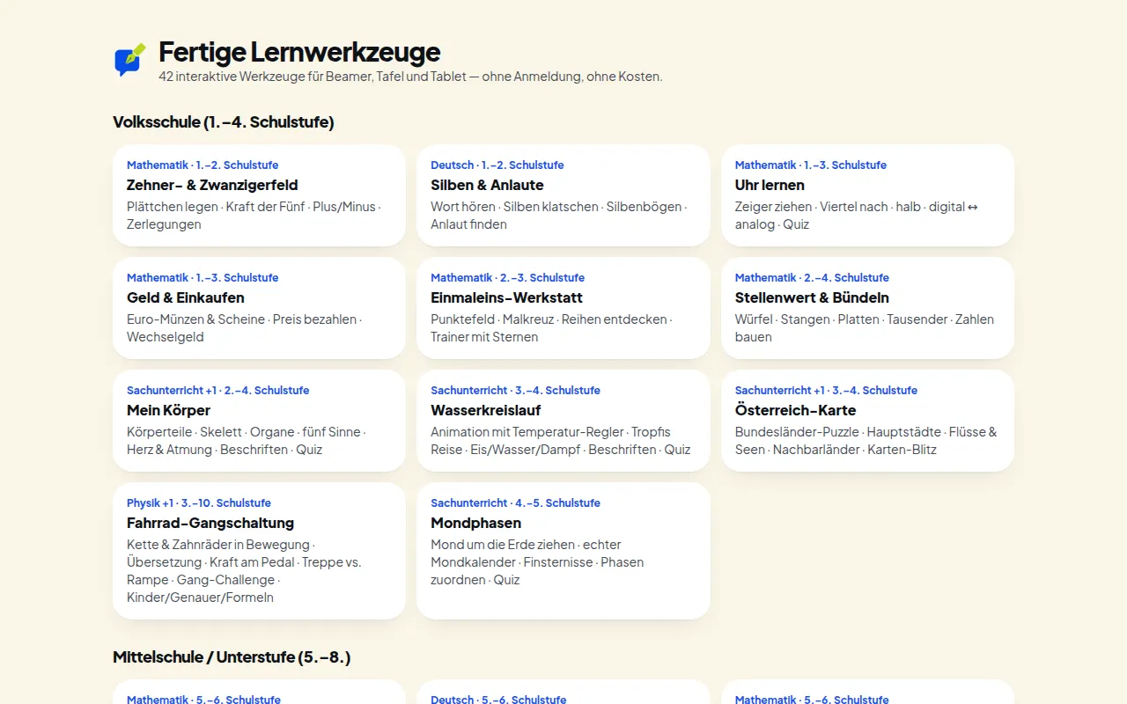Open Geld & Einkaufen tool

tap(259, 308)
